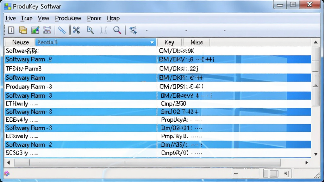Click the vertical scrollbar up arrow
324x182 pixels.
coord(315,42)
